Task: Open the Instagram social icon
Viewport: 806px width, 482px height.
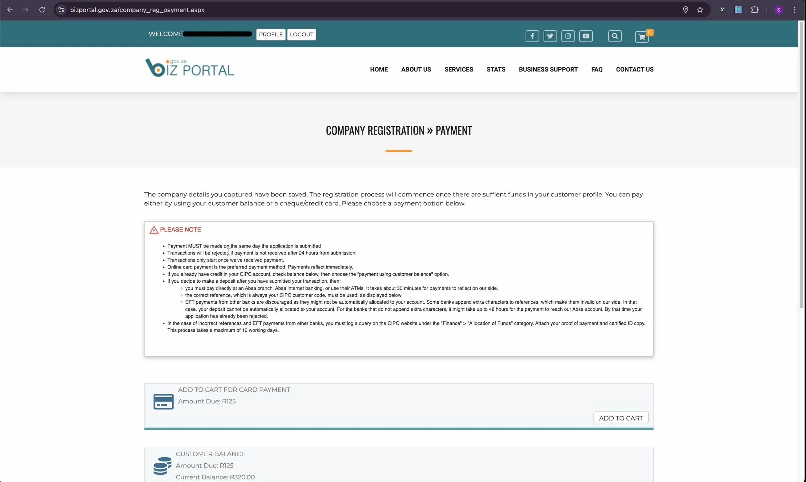Action: coord(568,36)
